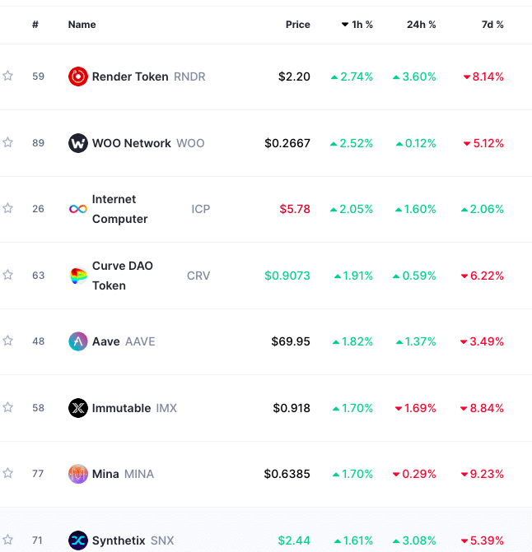Click the Immutable coin logo
The image size is (532, 552).
pyautogui.click(x=78, y=408)
